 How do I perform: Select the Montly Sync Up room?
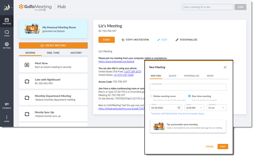(x=53, y=114)
